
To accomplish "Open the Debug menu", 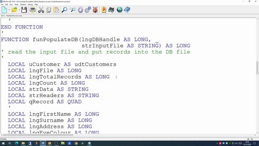I will click(30, 4).
